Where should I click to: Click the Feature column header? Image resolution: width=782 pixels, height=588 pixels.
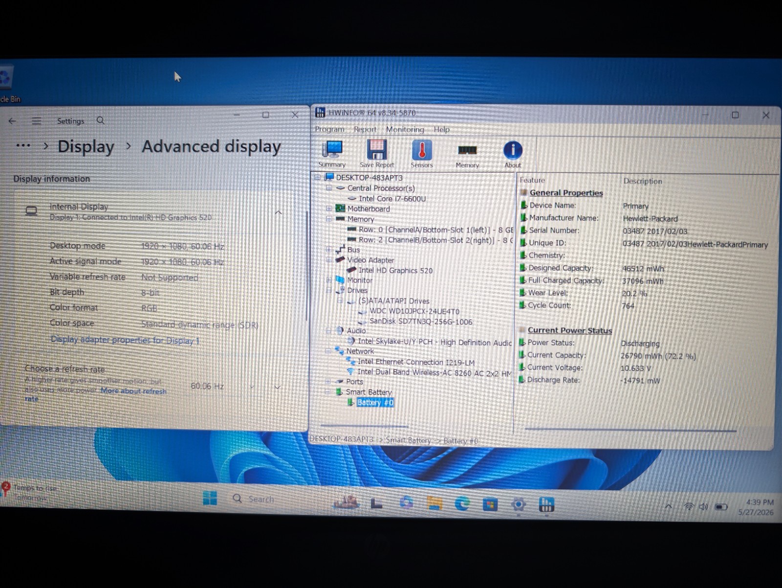click(x=532, y=180)
